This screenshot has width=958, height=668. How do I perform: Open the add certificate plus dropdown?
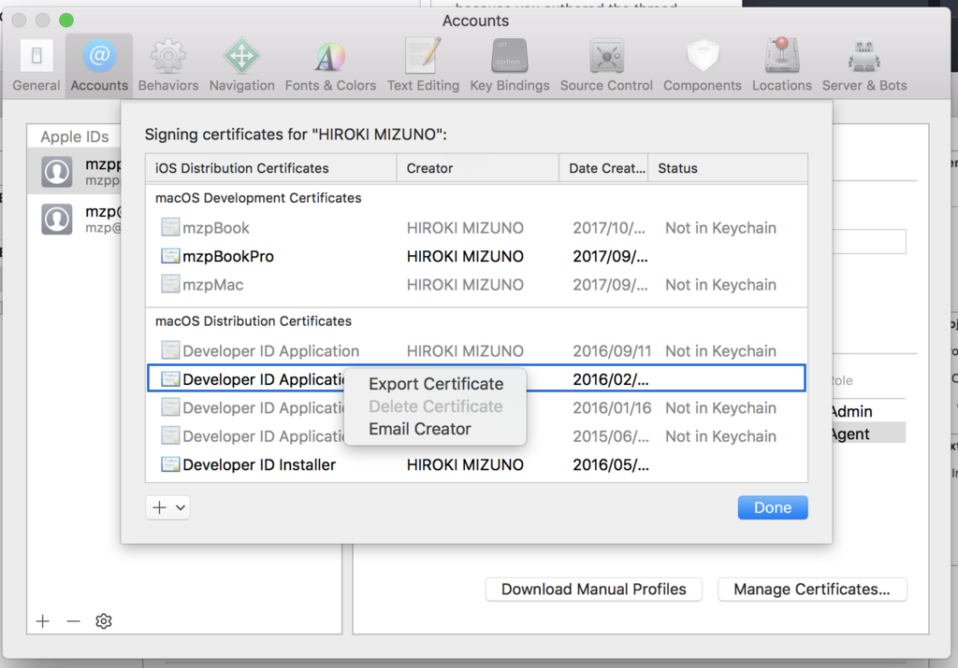click(x=168, y=507)
